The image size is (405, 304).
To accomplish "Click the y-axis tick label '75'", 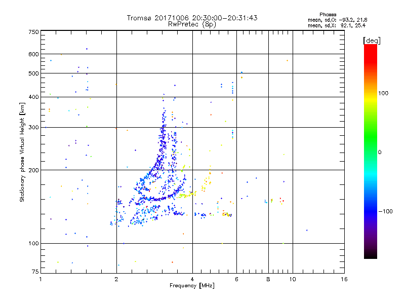I will point(35,272).
